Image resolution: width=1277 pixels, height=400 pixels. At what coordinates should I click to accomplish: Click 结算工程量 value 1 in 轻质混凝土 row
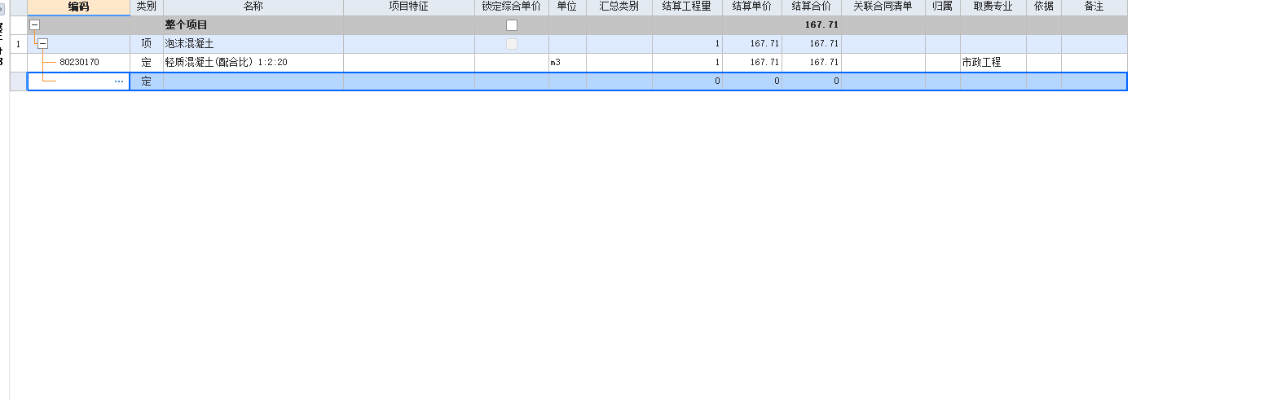[687, 62]
